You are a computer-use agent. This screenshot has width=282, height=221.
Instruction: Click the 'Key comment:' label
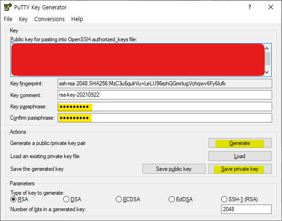tap(26, 95)
